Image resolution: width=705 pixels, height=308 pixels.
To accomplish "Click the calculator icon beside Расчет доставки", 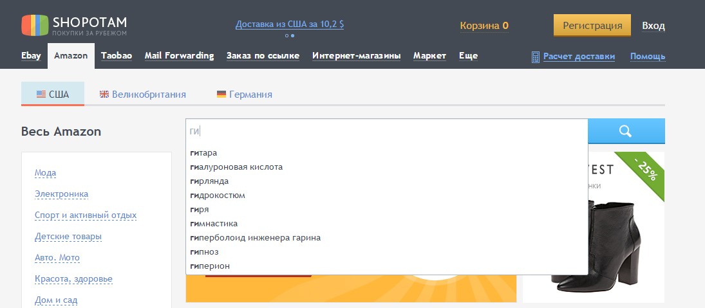I will pyautogui.click(x=536, y=57).
